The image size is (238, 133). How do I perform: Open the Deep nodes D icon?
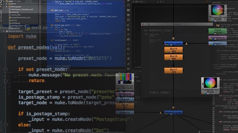coord(128,49)
